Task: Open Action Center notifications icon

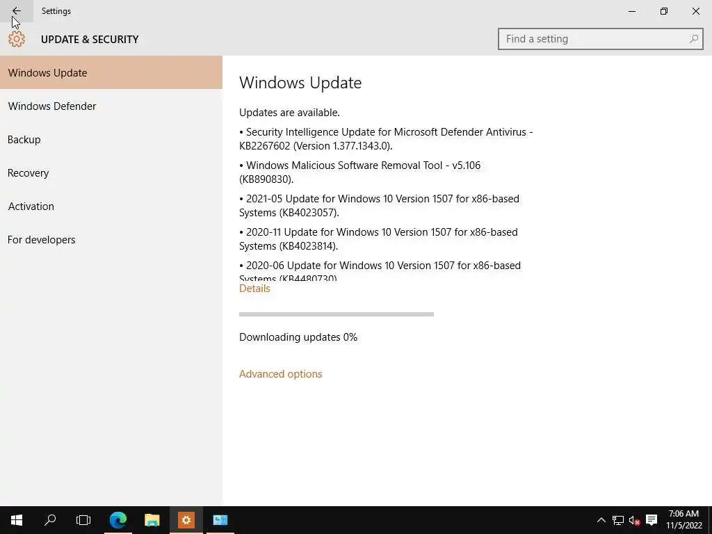Action: [x=652, y=520]
